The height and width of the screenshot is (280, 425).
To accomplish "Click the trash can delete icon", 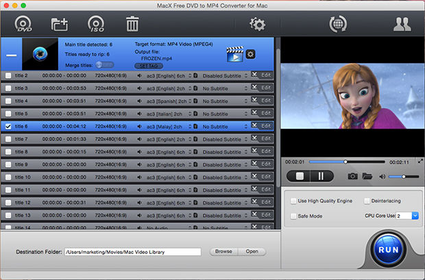I will 132,24.
